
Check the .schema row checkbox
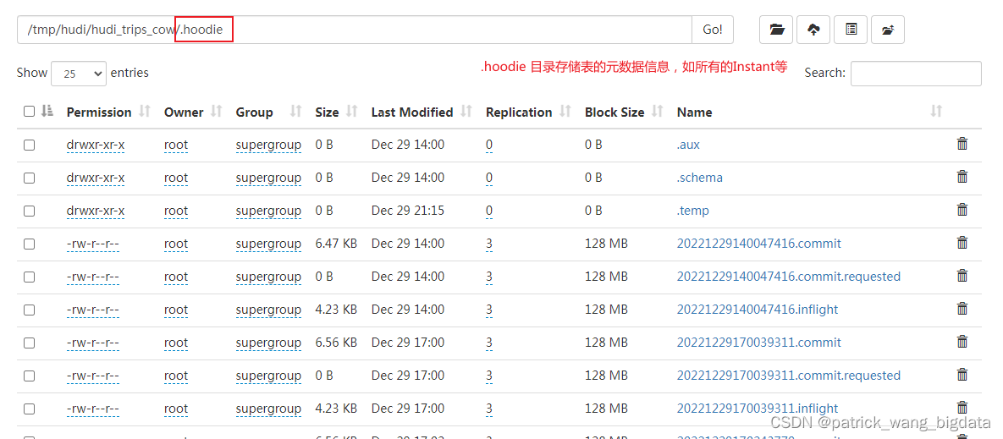click(29, 178)
